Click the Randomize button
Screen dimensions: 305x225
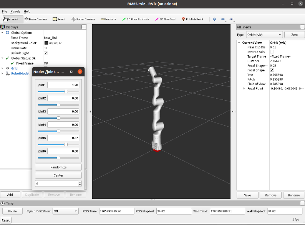point(58,167)
